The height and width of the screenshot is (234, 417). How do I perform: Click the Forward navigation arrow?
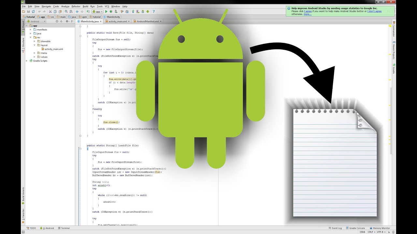(82, 11)
